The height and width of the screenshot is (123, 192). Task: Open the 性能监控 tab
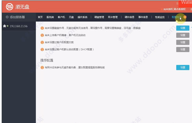click(160, 17)
